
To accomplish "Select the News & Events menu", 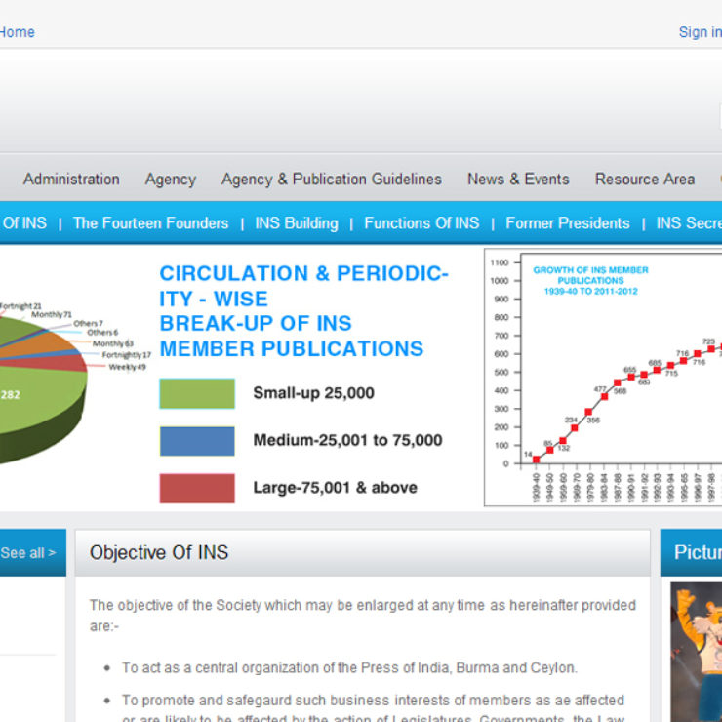I will [517, 180].
